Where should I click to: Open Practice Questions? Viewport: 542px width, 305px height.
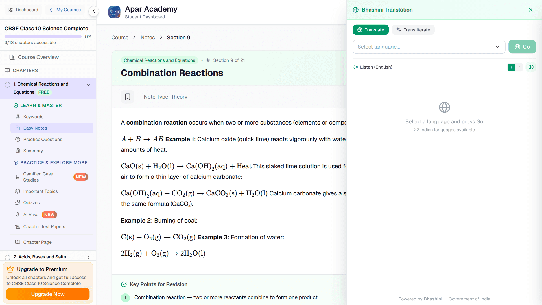52,140
